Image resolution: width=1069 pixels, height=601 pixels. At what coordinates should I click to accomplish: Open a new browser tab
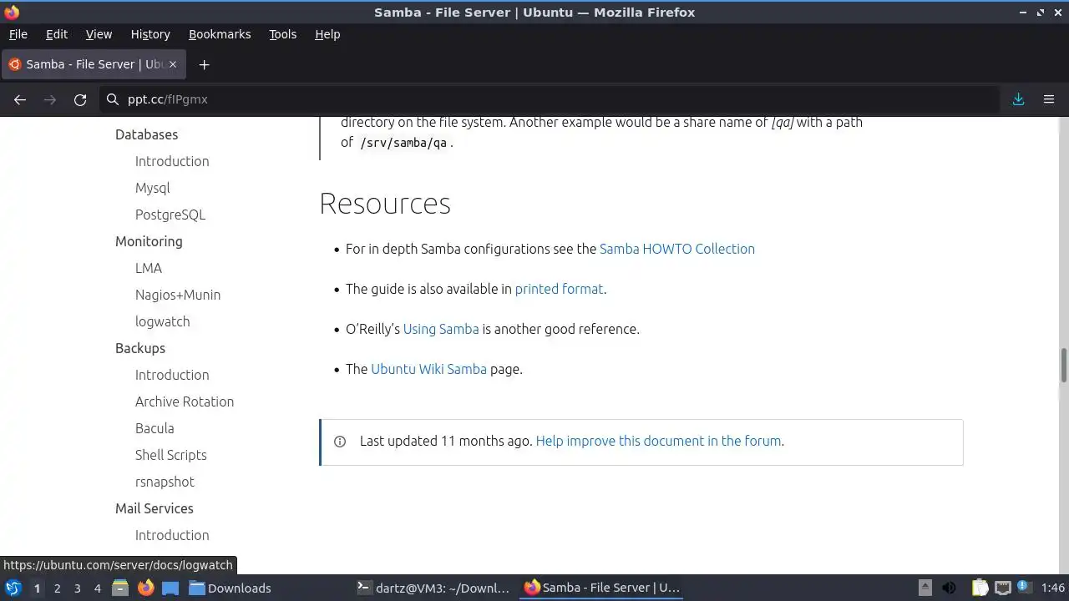click(x=204, y=64)
